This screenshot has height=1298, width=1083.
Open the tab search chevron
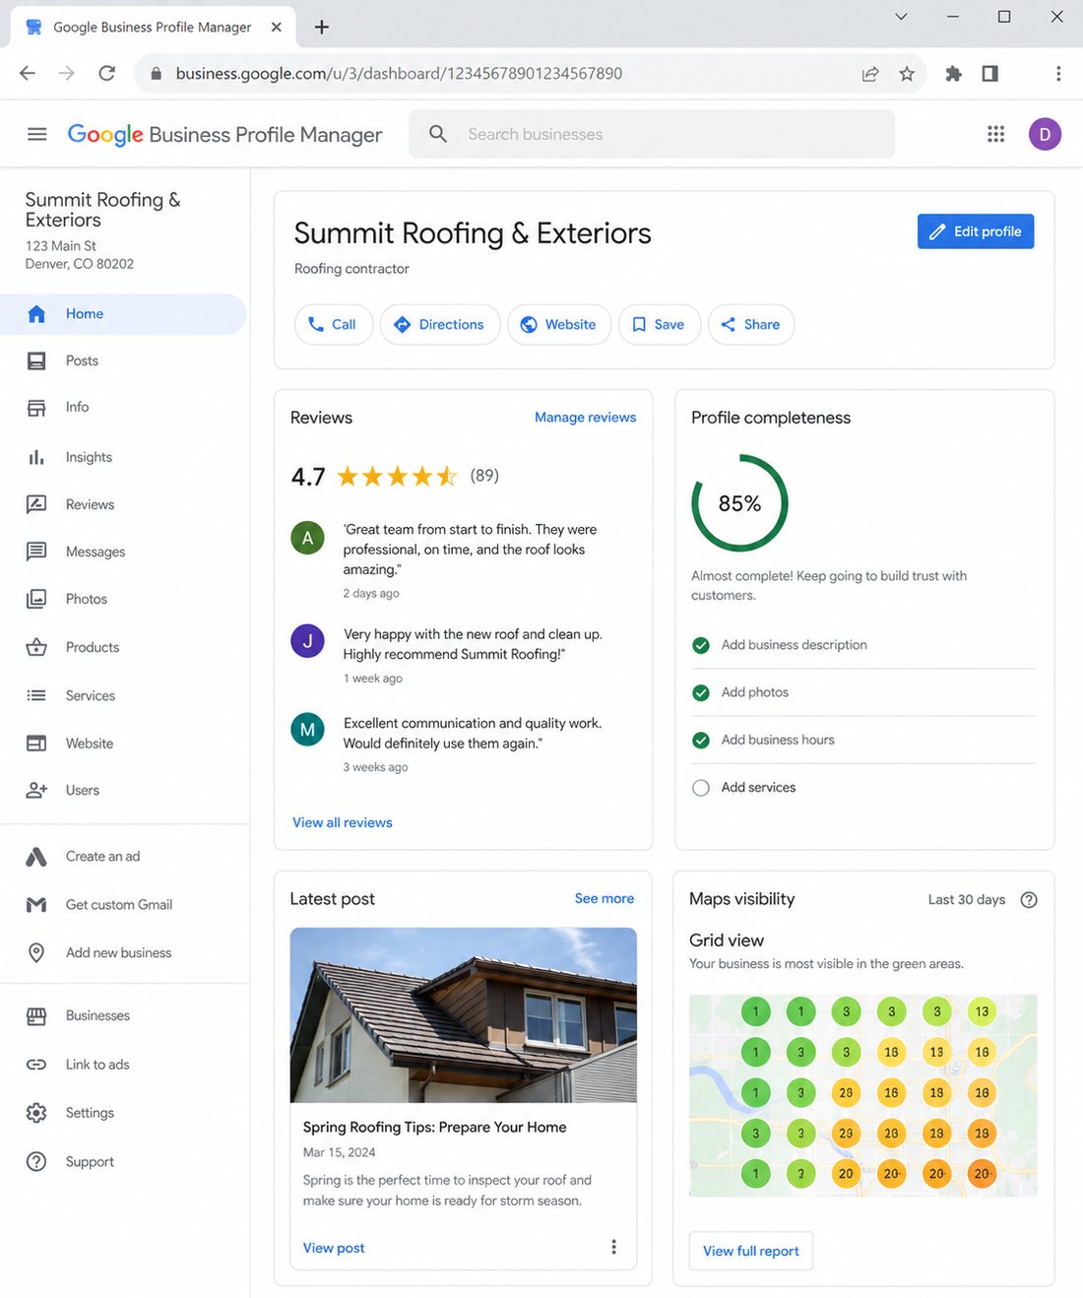tap(901, 17)
